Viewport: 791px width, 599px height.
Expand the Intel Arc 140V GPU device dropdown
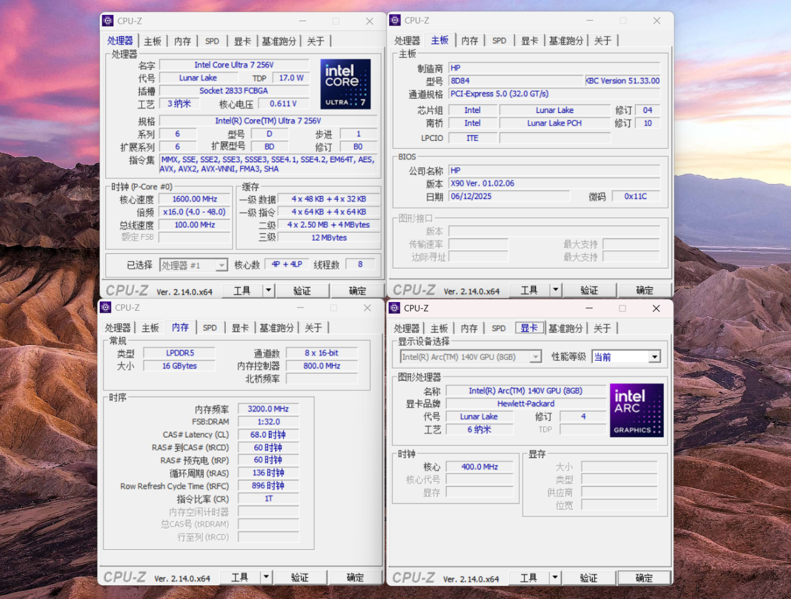click(535, 357)
